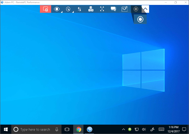Toggle full-screen mode with the expand arrows icon
Screen dimensions: 189x134
click(x=102, y=9)
